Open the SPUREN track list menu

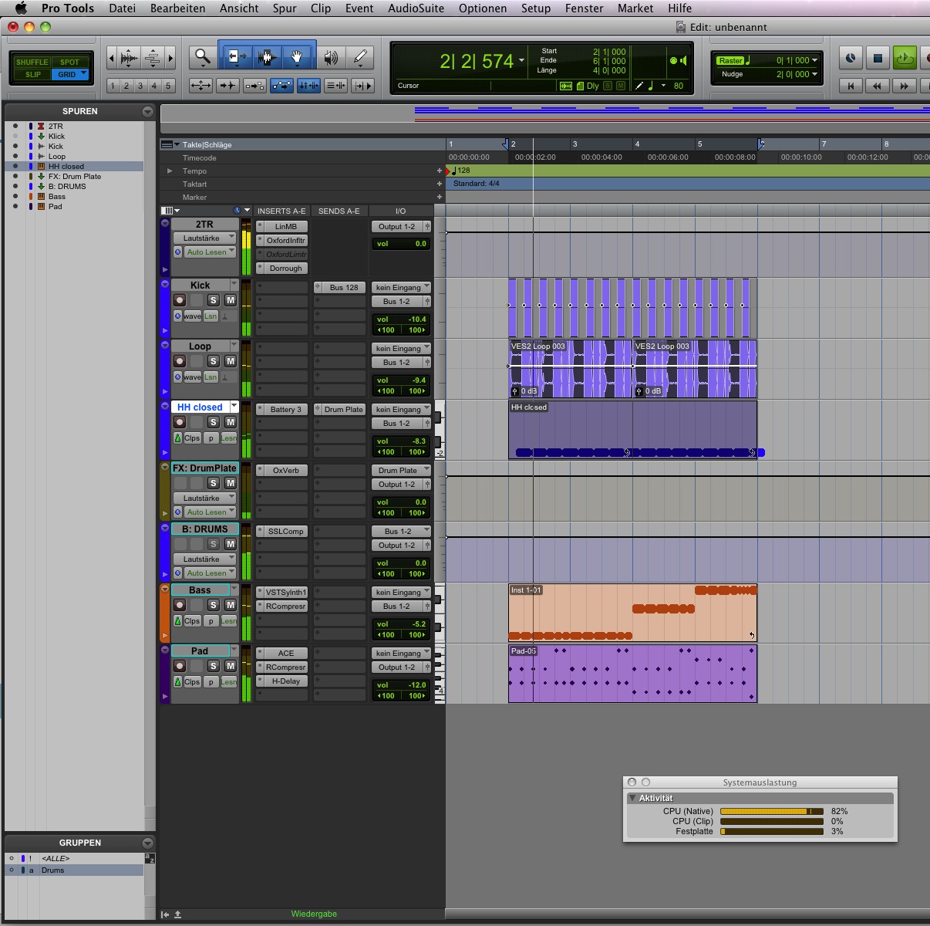pos(147,111)
